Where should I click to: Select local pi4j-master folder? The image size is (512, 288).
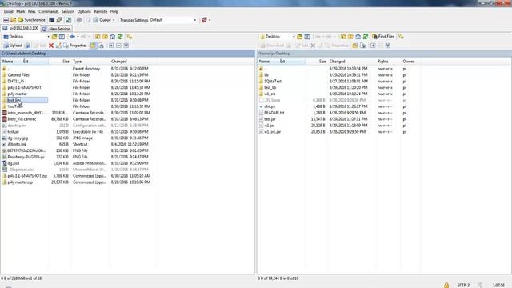[x=18, y=94]
